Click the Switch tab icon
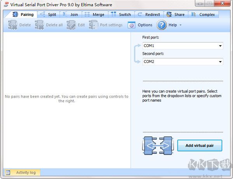 coord(113,14)
